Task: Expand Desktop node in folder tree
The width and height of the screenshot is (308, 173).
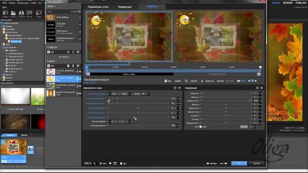Action: (2, 26)
